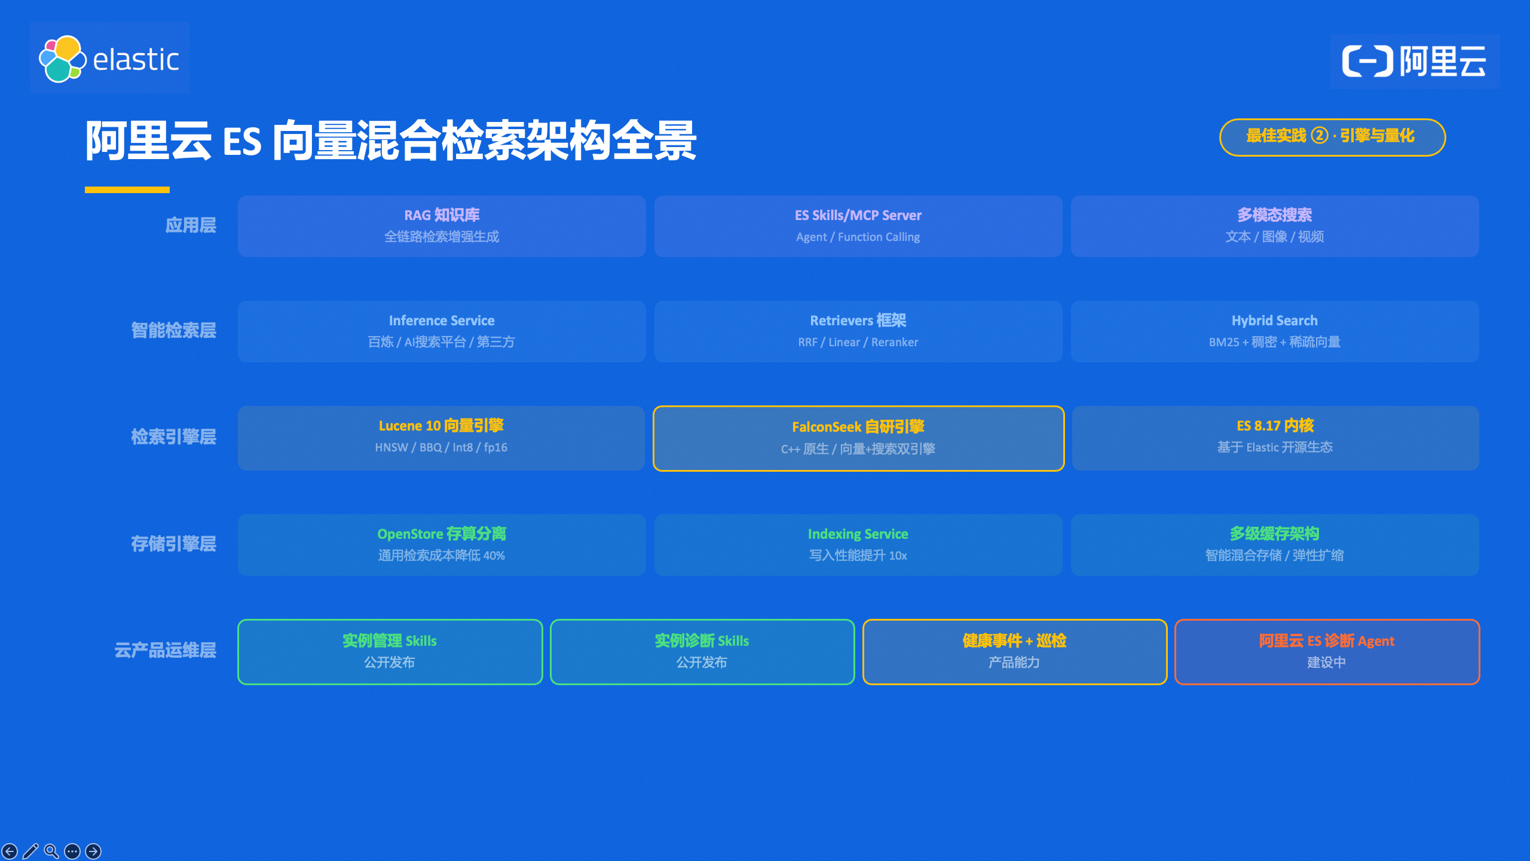Screen dimensions: 1530x861
Task: Click the 存储引擎层 row label
Action: (x=174, y=544)
